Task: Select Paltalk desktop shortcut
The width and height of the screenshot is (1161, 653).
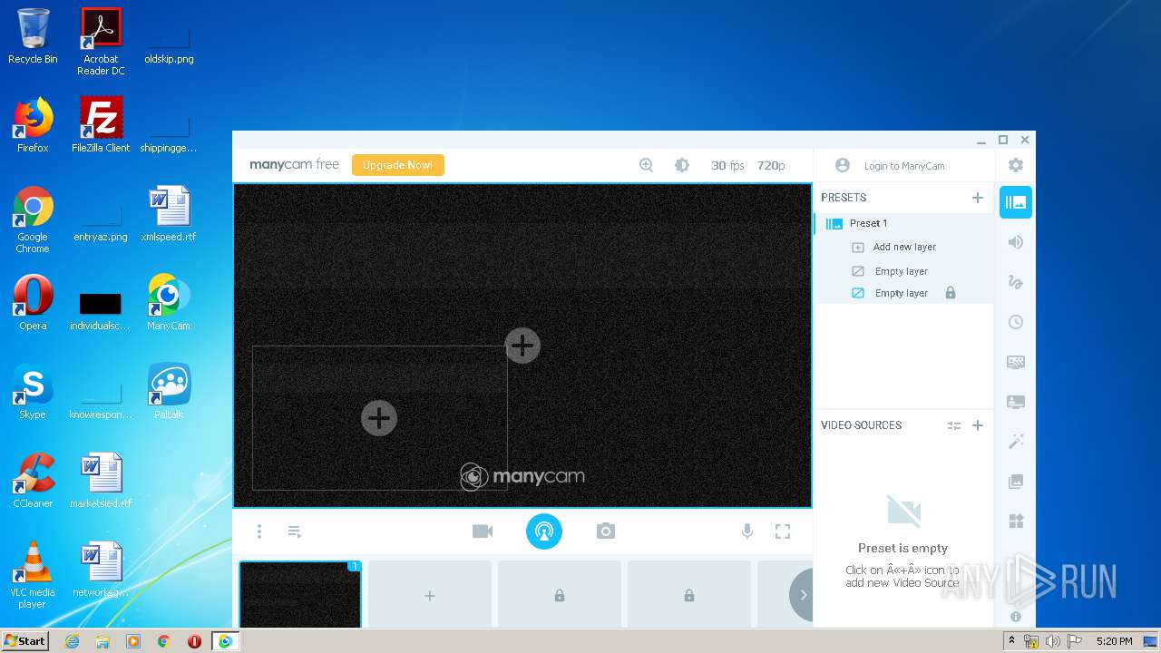Action: 169,392
